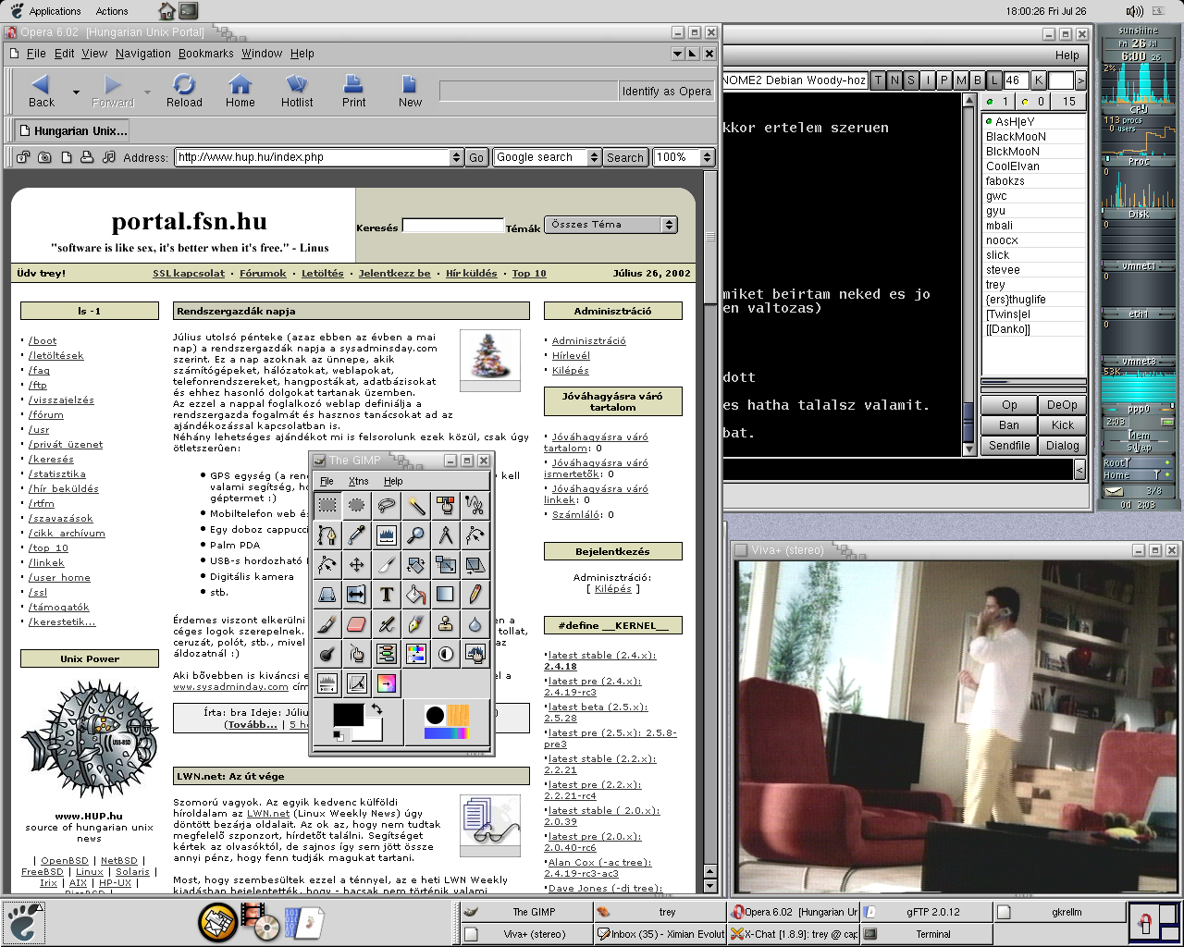Expand the Google search engine dropdown
Viewport: 1184px width, 947px height.
tap(594, 157)
